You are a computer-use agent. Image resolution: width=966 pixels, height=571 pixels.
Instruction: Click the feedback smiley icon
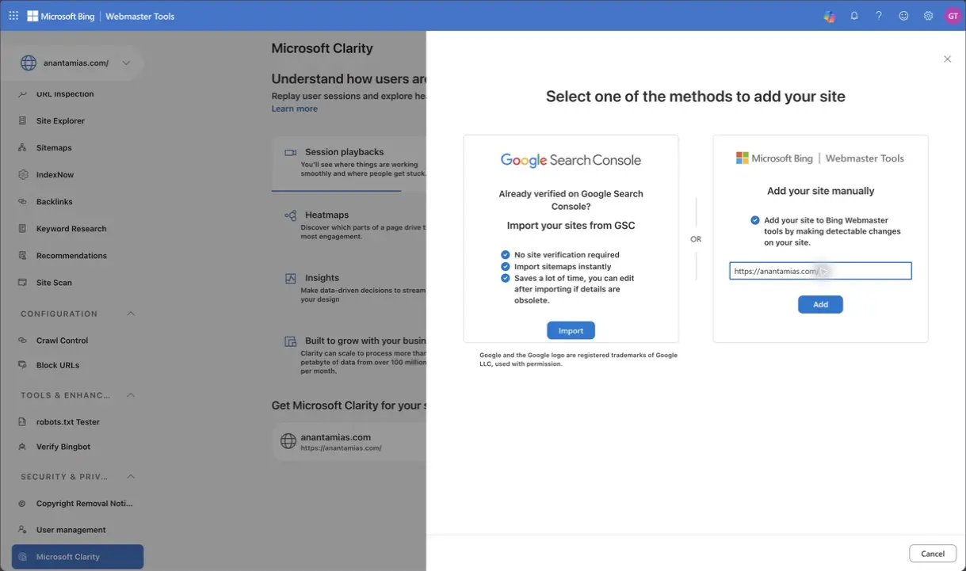(903, 16)
